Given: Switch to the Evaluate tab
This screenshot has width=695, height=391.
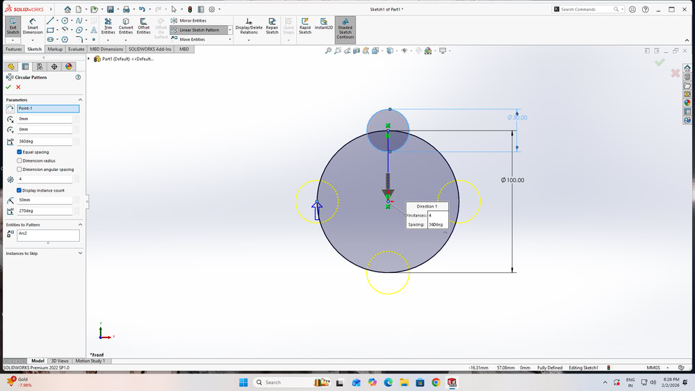Looking at the screenshot, I should (76, 49).
